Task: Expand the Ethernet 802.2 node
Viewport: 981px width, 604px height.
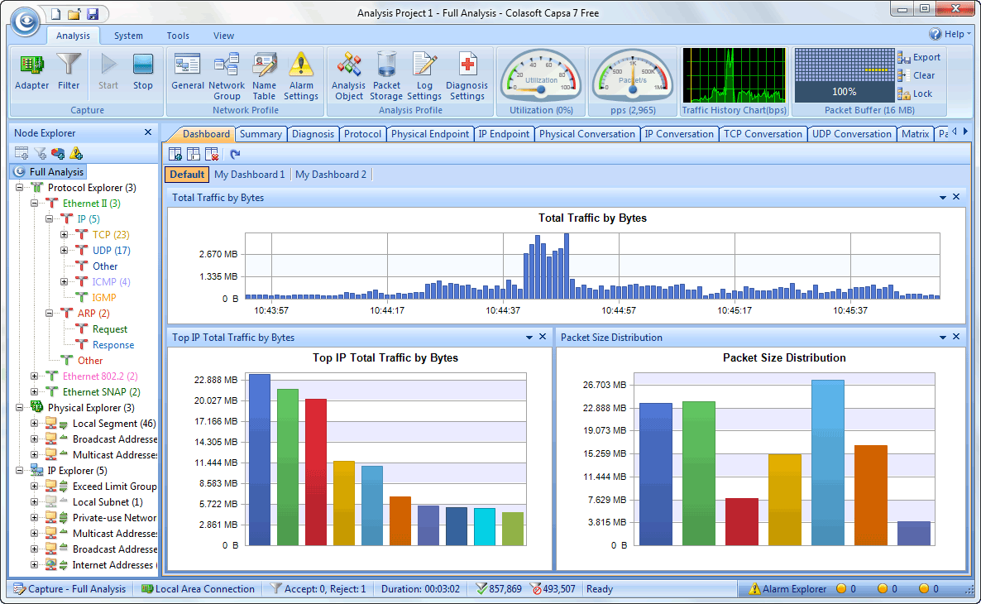Action: click(35, 376)
